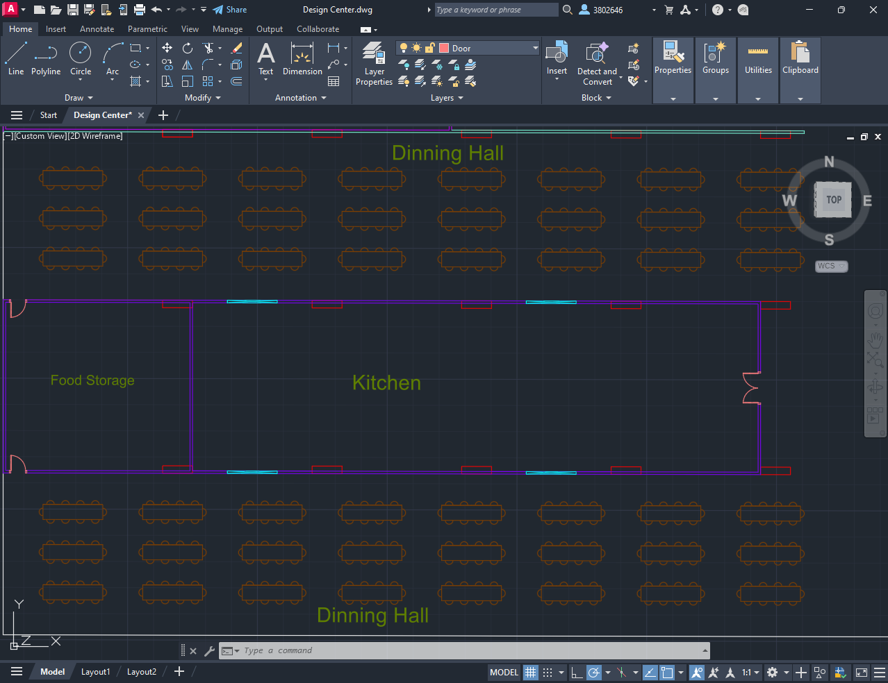The image size is (888, 683).
Task: Click the Rectangular Array tool
Action: 208,81
